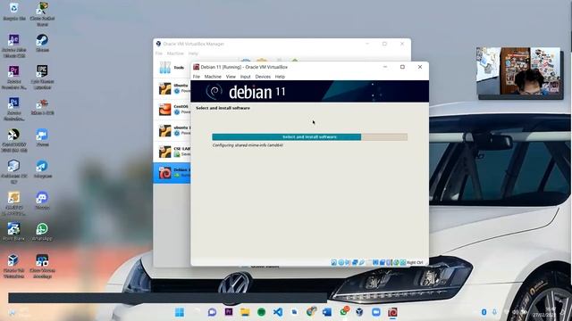Select the CentOS VM in Manager list
The height and width of the screenshot is (321, 572).
172,109
